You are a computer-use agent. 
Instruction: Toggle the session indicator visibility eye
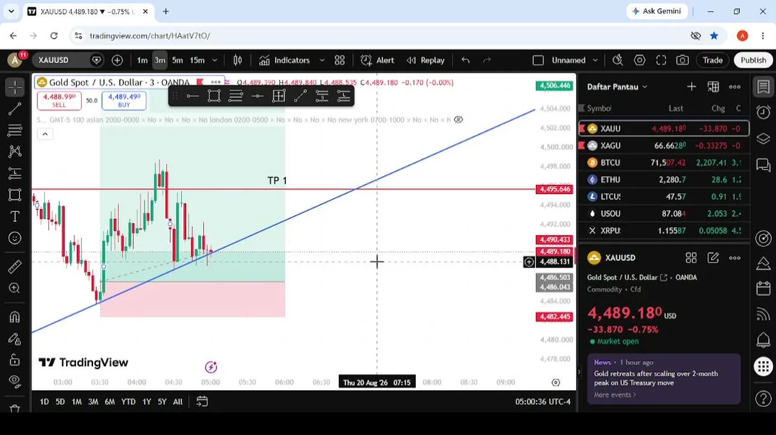pyautogui.click(x=458, y=120)
